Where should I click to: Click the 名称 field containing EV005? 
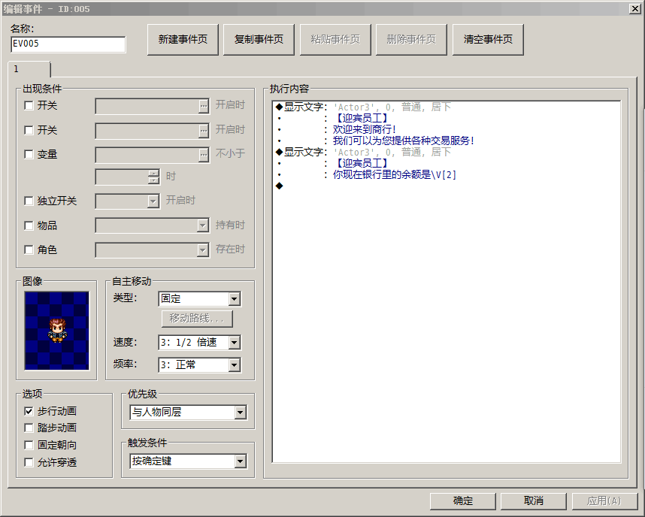tap(68, 44)
